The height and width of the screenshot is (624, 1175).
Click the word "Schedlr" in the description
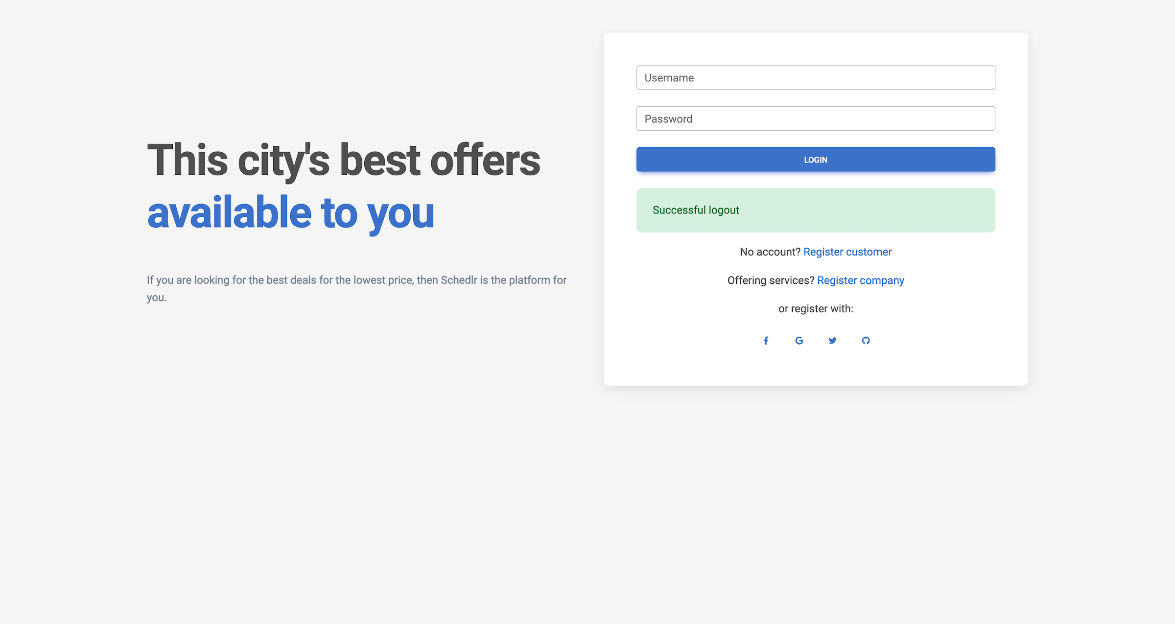(459, 280)
